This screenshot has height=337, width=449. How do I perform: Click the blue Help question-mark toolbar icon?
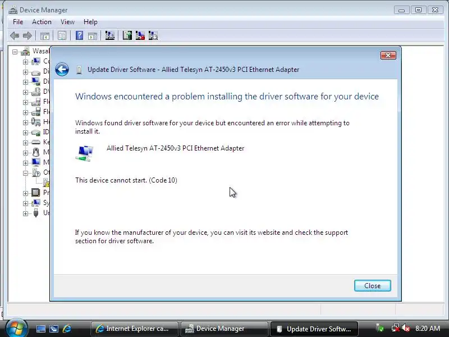79,35
